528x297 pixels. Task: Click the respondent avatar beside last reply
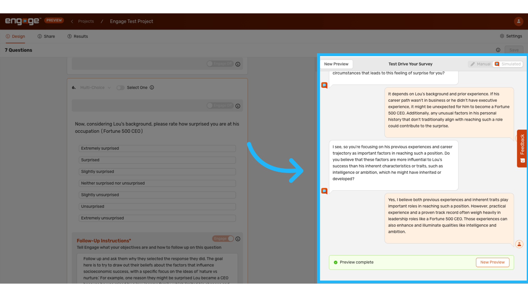pos(519,244)
